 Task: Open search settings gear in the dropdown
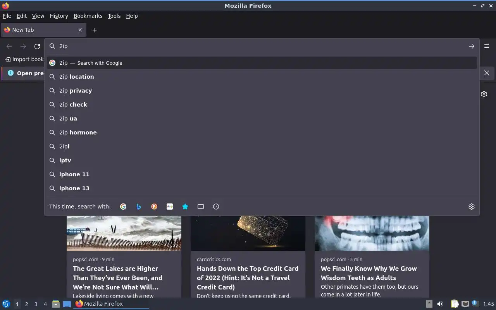(472, 207)
